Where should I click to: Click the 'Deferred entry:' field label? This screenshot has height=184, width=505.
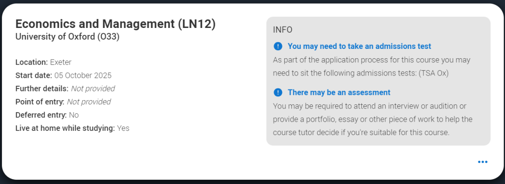[x=41, y=115]
